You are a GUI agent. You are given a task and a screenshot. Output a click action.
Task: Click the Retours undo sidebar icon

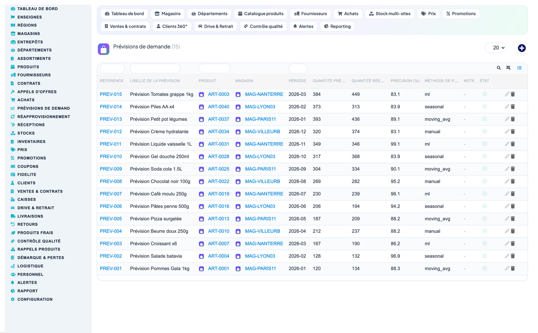coord(13,224)
